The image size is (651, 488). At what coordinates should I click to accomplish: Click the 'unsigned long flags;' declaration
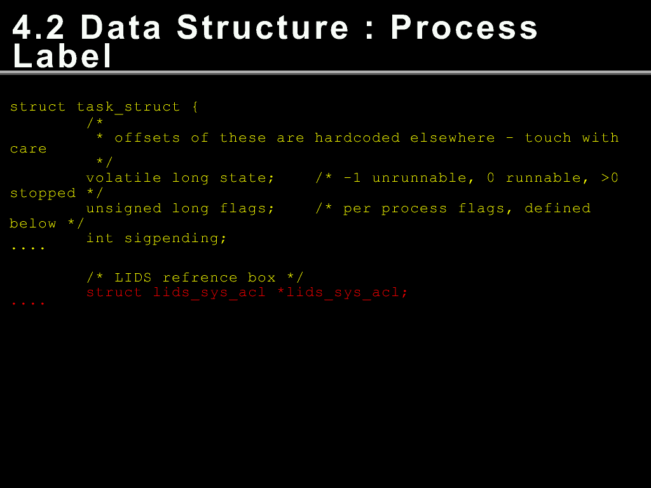click(181, 208)
